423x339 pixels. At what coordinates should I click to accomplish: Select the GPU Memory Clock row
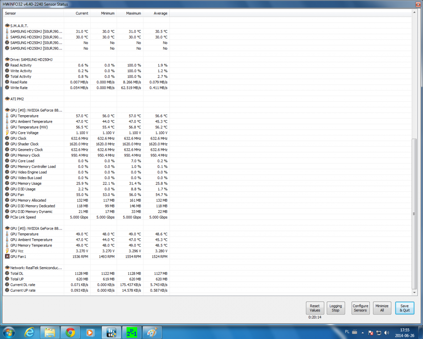coord(86,155)
